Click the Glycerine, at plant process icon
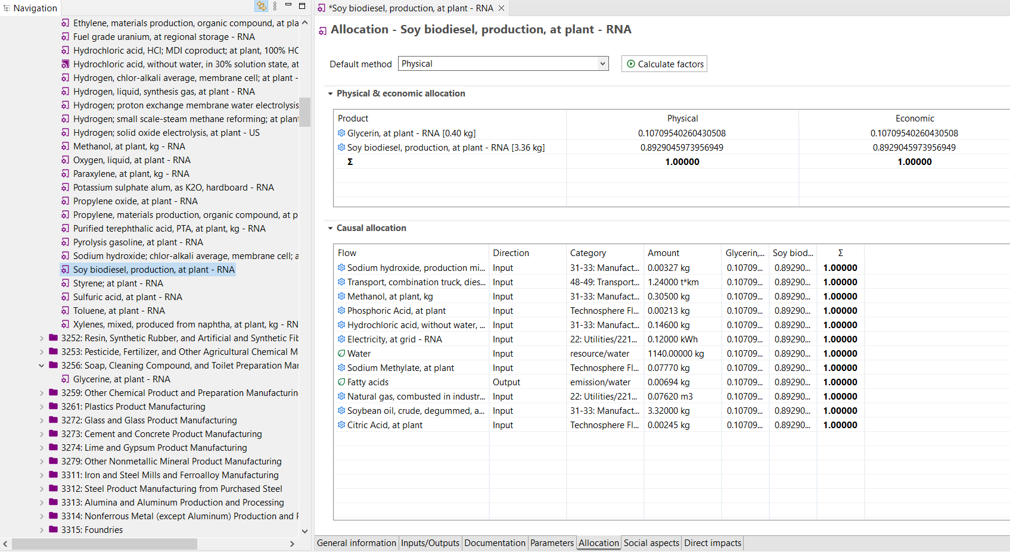The width and height of the screenshot is (1010, 552). point(66,379)
